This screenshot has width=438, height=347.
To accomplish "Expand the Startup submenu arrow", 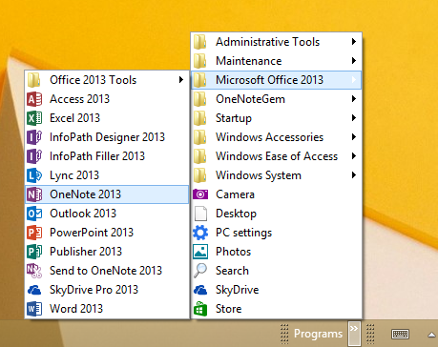I will [x=354, y=118].
